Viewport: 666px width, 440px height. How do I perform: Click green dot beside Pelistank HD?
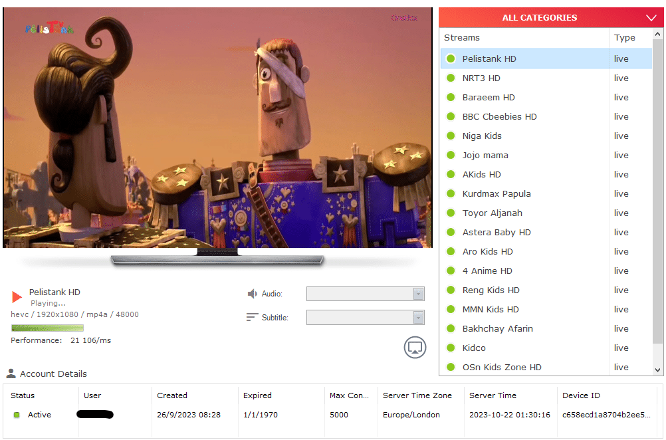pos(451,58)
